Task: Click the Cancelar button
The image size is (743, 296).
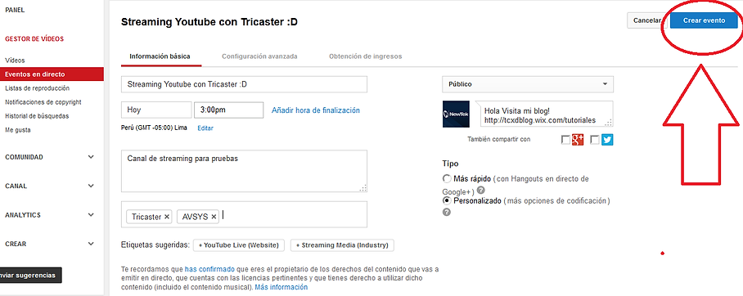Action: coord(647,20)
